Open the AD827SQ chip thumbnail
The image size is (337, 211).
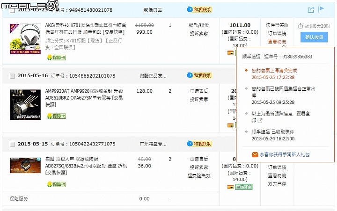(25, 166)
